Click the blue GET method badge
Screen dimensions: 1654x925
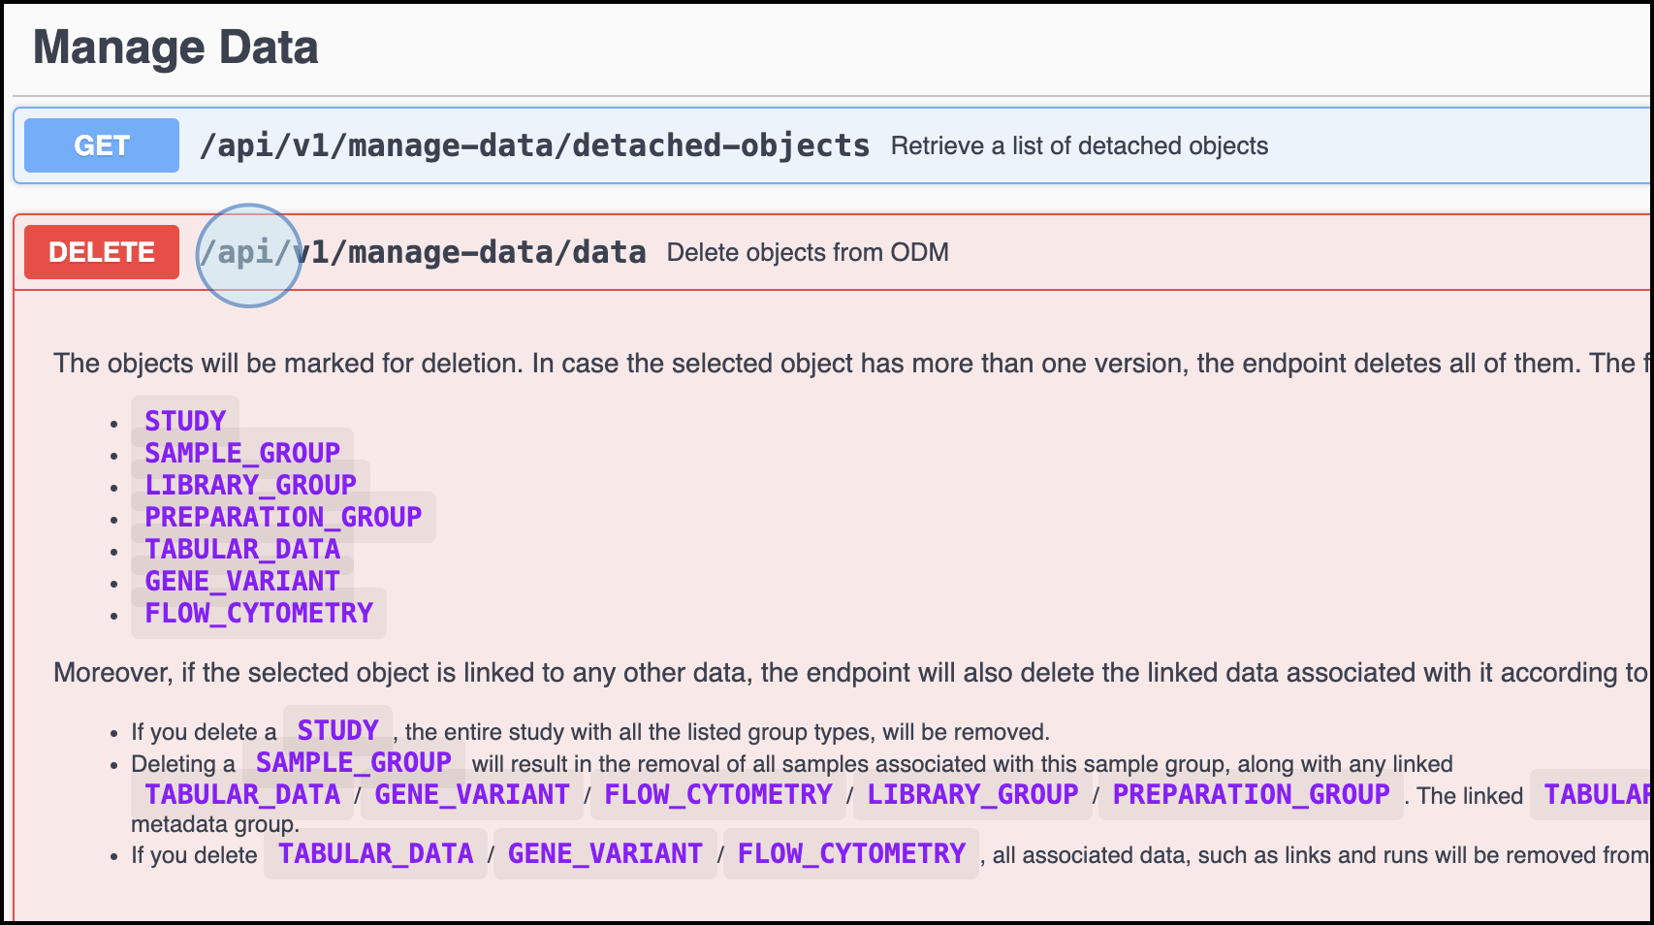click(x=102, y=145)
